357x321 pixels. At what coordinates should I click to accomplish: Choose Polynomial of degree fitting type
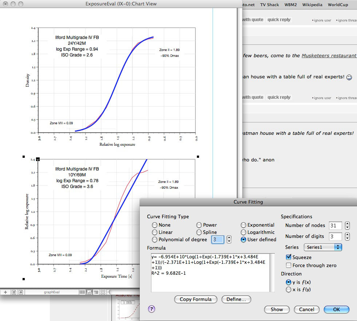pos(155,240)
